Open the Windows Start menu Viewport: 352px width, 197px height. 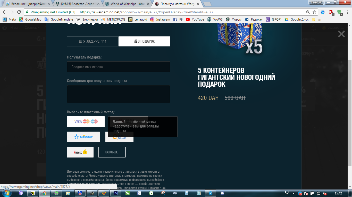7,193
